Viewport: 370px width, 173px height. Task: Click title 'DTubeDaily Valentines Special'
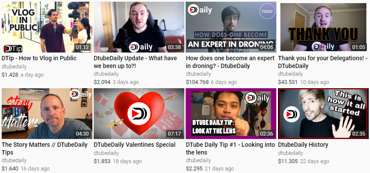click(135, 145)
